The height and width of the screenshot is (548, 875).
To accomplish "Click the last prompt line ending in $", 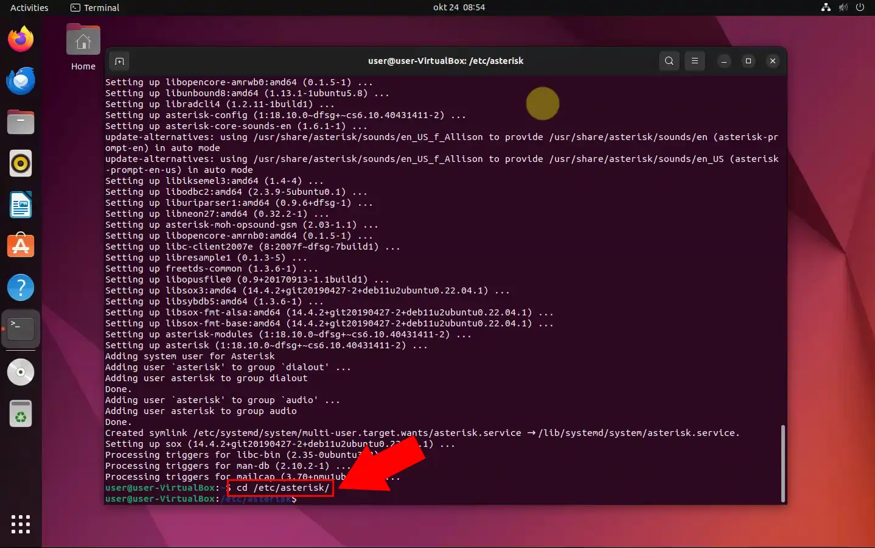I will point(201,499).
